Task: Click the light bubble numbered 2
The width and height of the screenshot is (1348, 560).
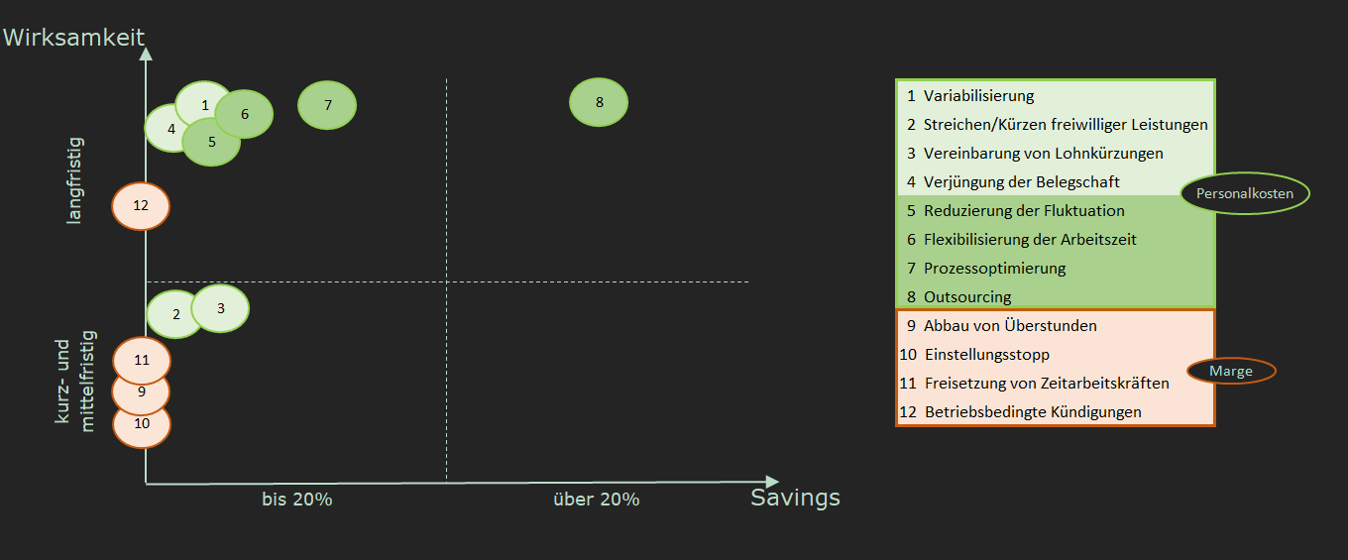Action: [175, 314]
